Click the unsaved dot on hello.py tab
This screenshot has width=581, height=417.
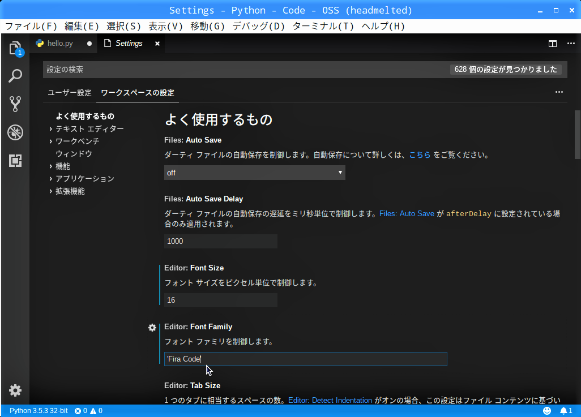click(89, 44)
